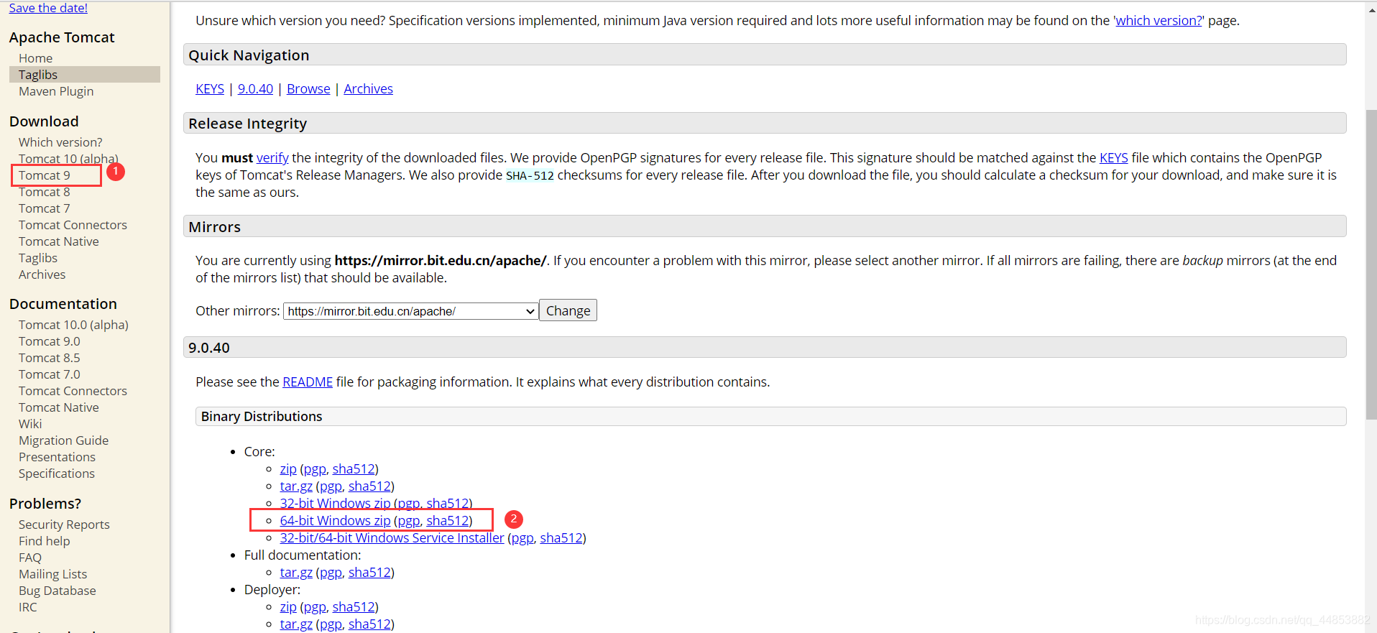This screenshot has width=1377, height=633.
Task: Open Bug Database link
Action: coord(57,591)
